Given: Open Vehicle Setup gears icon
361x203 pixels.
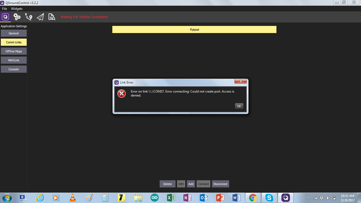Looking at the screenshot, I should 17,17.
